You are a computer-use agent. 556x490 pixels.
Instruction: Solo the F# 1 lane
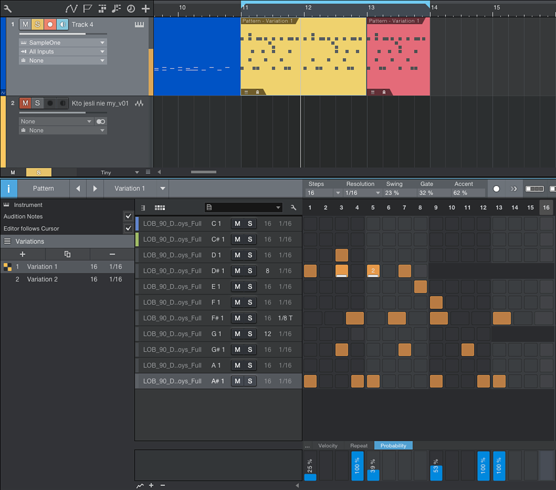pyautogui.click(x=249, y=318)
